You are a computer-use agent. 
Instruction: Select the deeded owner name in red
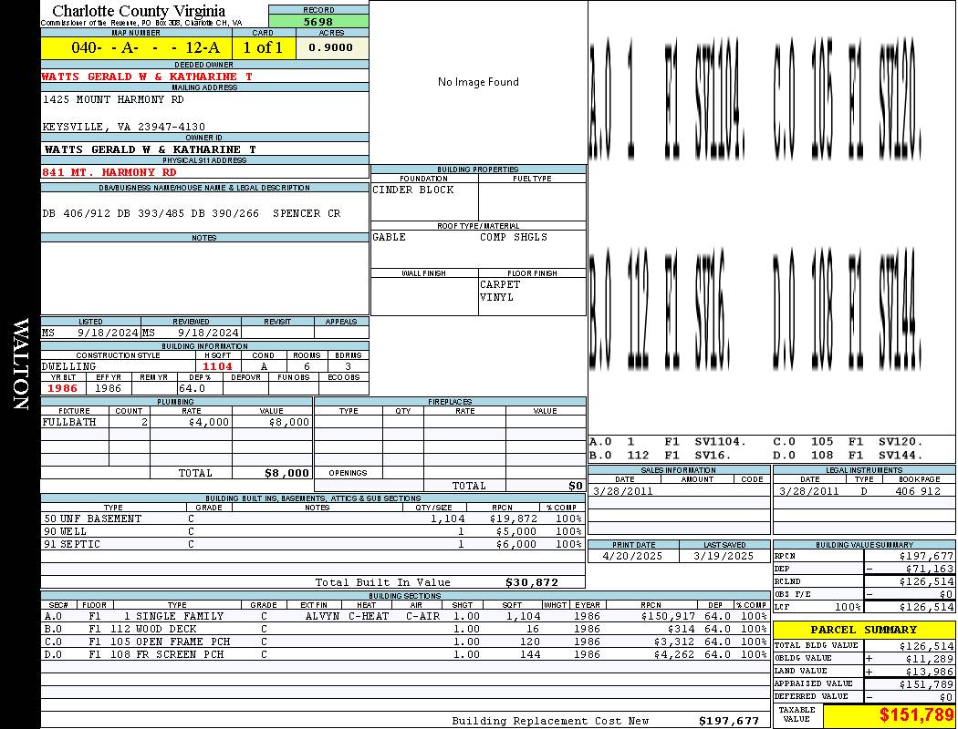147,77
